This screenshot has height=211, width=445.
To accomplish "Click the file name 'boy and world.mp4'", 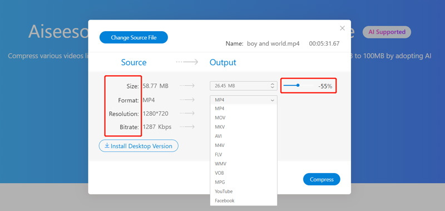I will tap(273, 44).
